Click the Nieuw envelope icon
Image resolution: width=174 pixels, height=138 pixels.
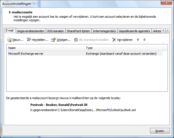(x=9, y=40)
